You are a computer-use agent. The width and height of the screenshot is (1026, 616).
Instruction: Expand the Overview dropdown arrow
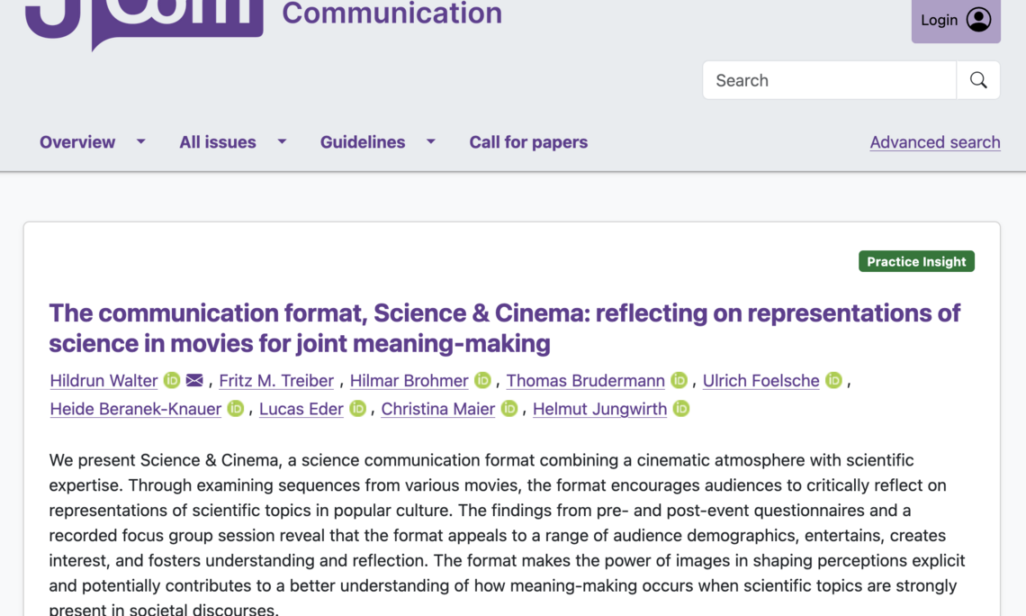click(x=140, y=141)
